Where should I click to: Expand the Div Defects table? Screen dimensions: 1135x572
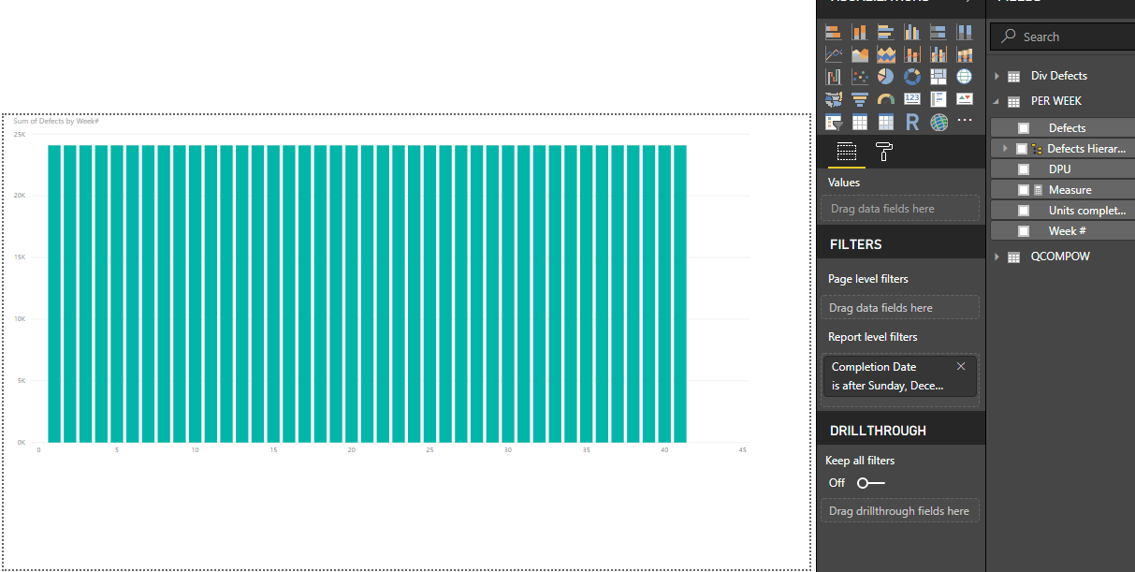997,76
